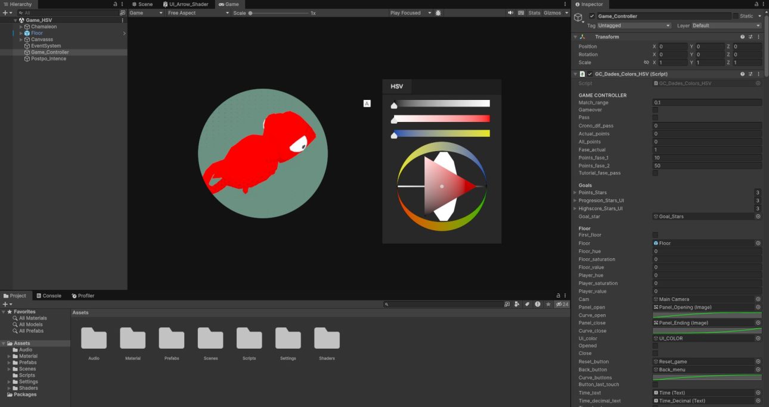The height and width of the screenshot is (407, 769).
Task: Click the Stats button in Game view
Action: pyautogui.click(x=534, y=12)
